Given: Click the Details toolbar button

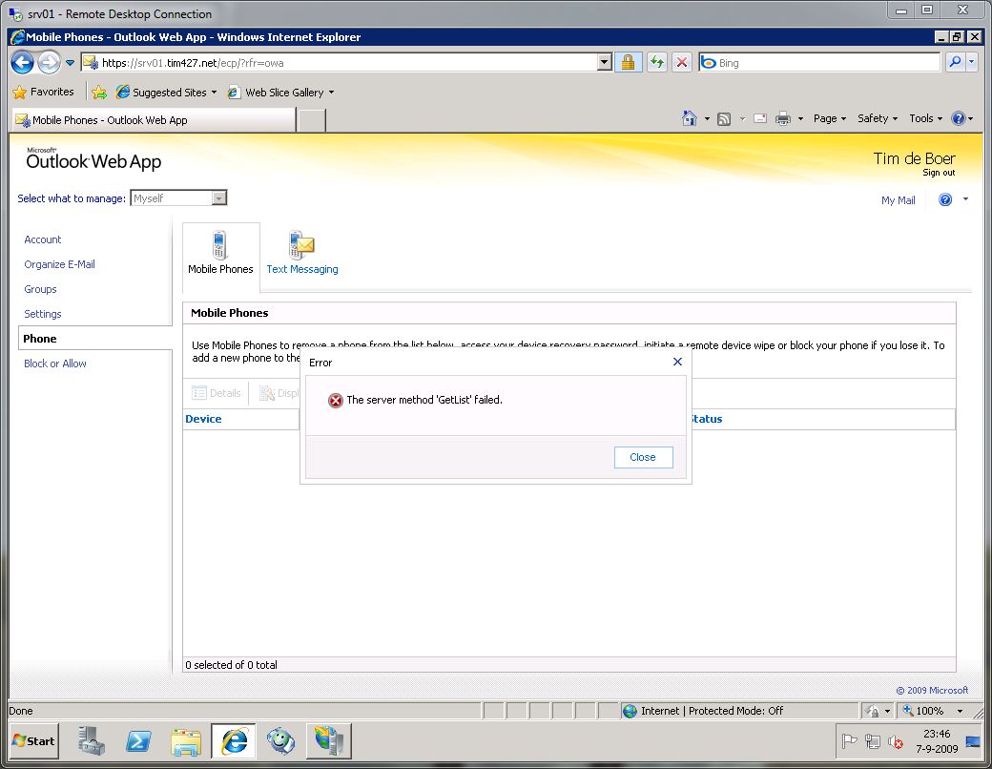Looking at the screenshot, I should [217, 393].
